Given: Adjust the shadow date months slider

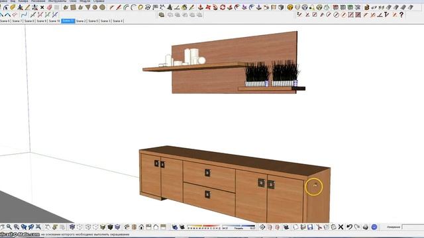Looking at the screenshot, I should [204, 227].
